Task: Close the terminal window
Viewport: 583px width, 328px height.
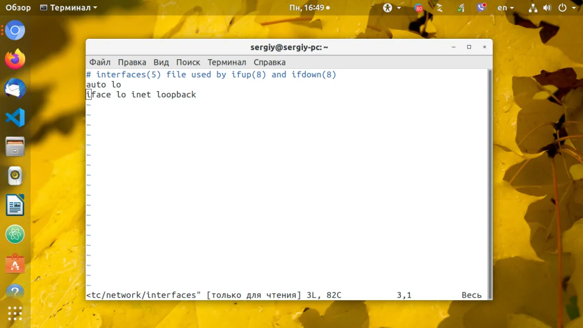Action: (x=485, y=47)
